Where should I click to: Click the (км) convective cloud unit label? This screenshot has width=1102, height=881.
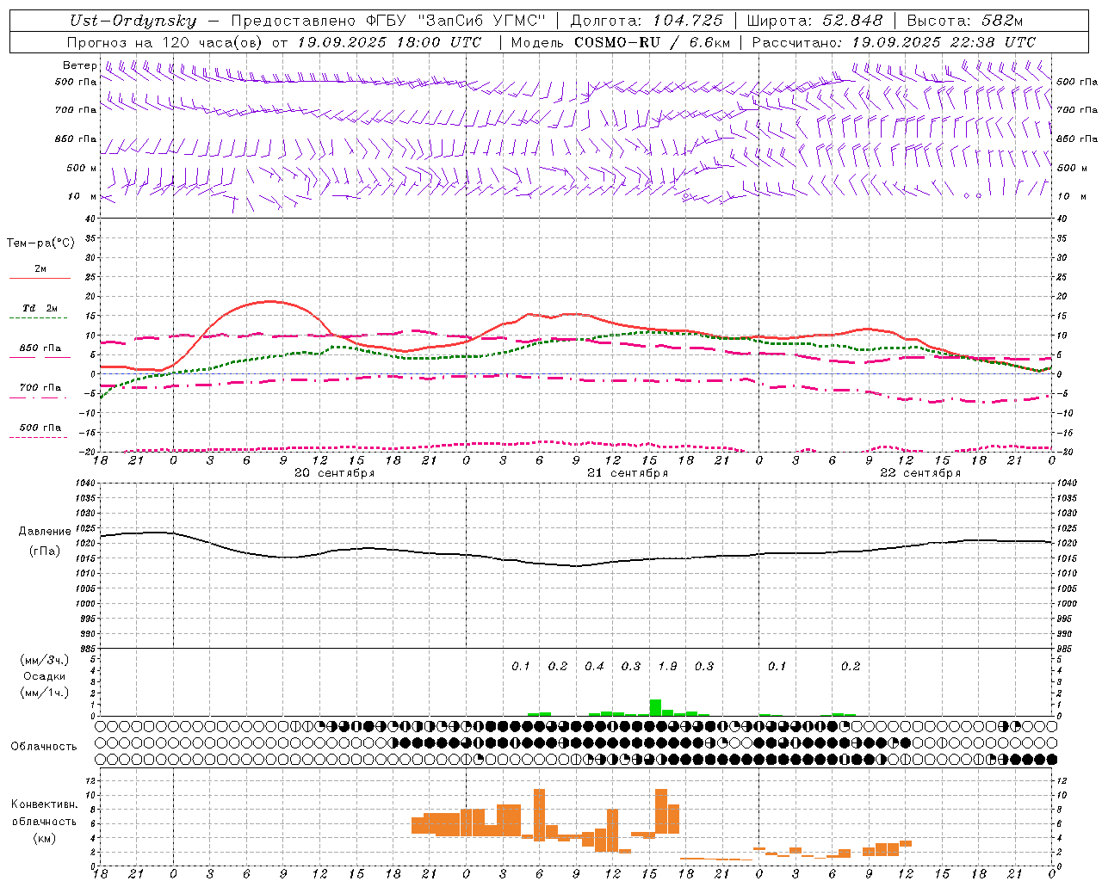tap(44, 838)
